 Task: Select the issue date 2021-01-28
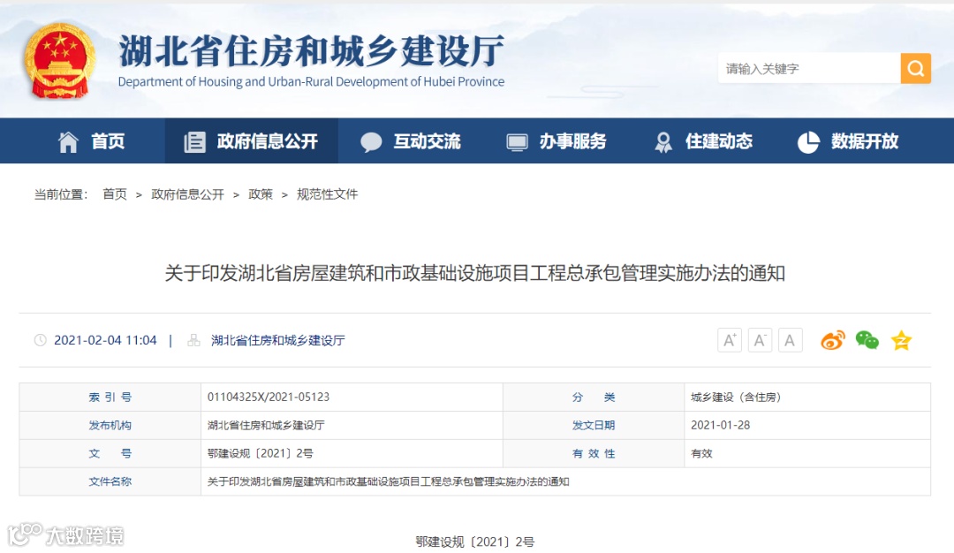(721, 425)
